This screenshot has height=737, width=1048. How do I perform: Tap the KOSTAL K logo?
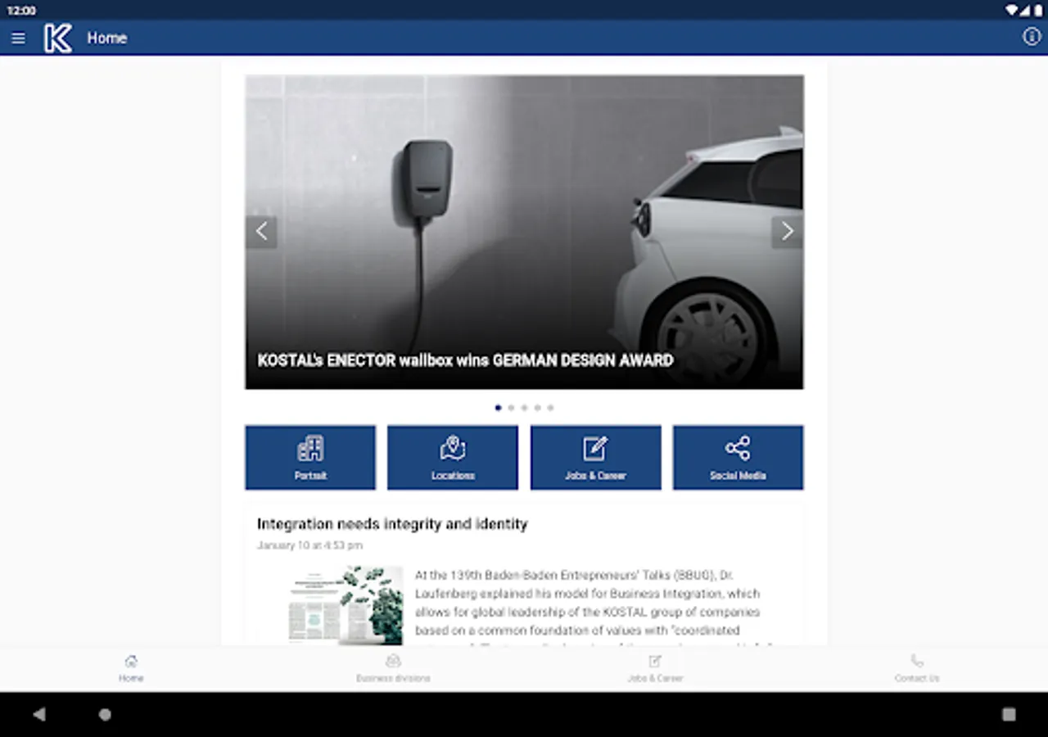[x=58, y=38]
